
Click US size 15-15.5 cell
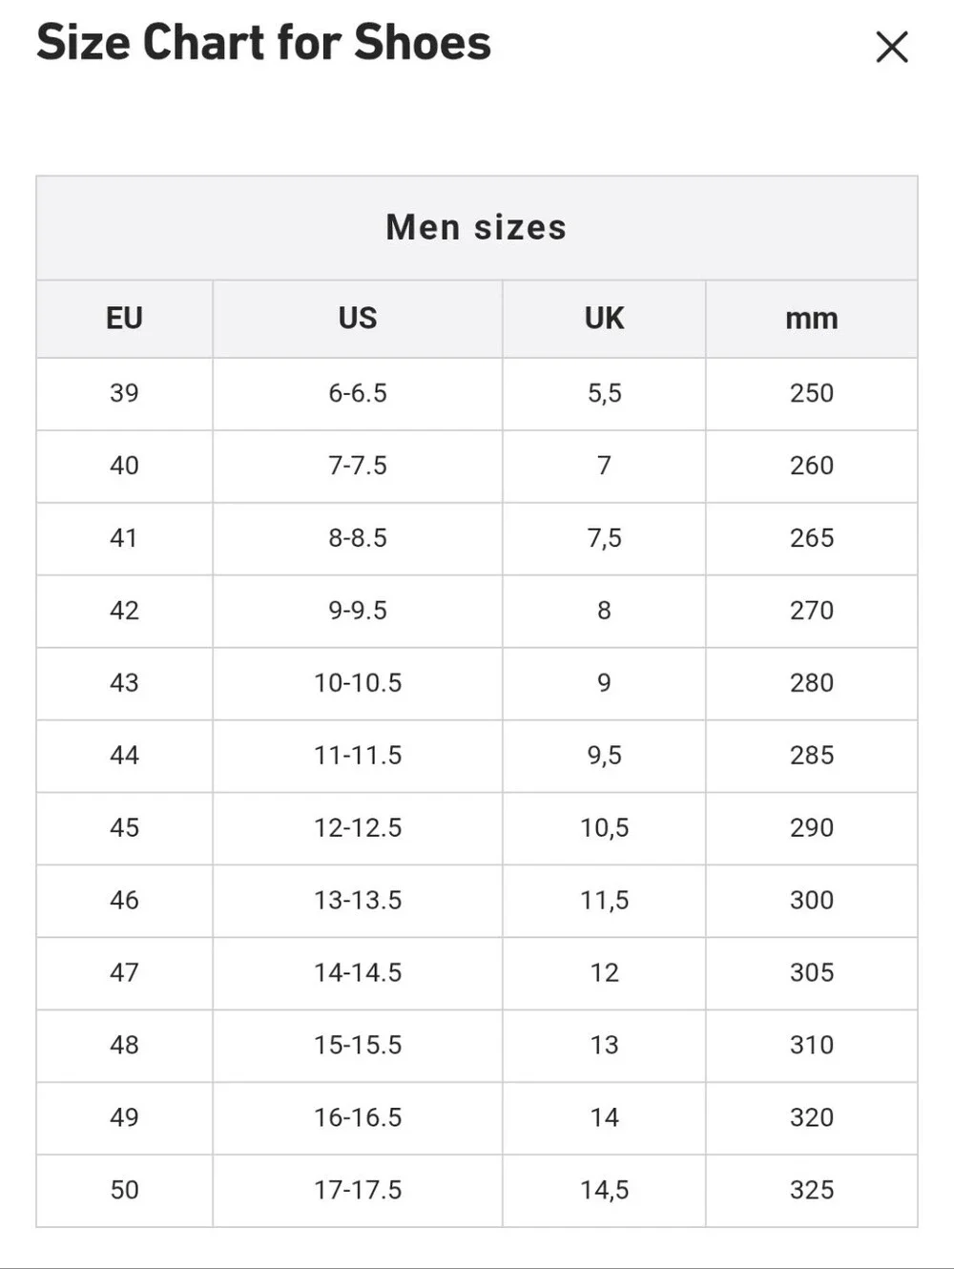click(x=358, y=1046)
